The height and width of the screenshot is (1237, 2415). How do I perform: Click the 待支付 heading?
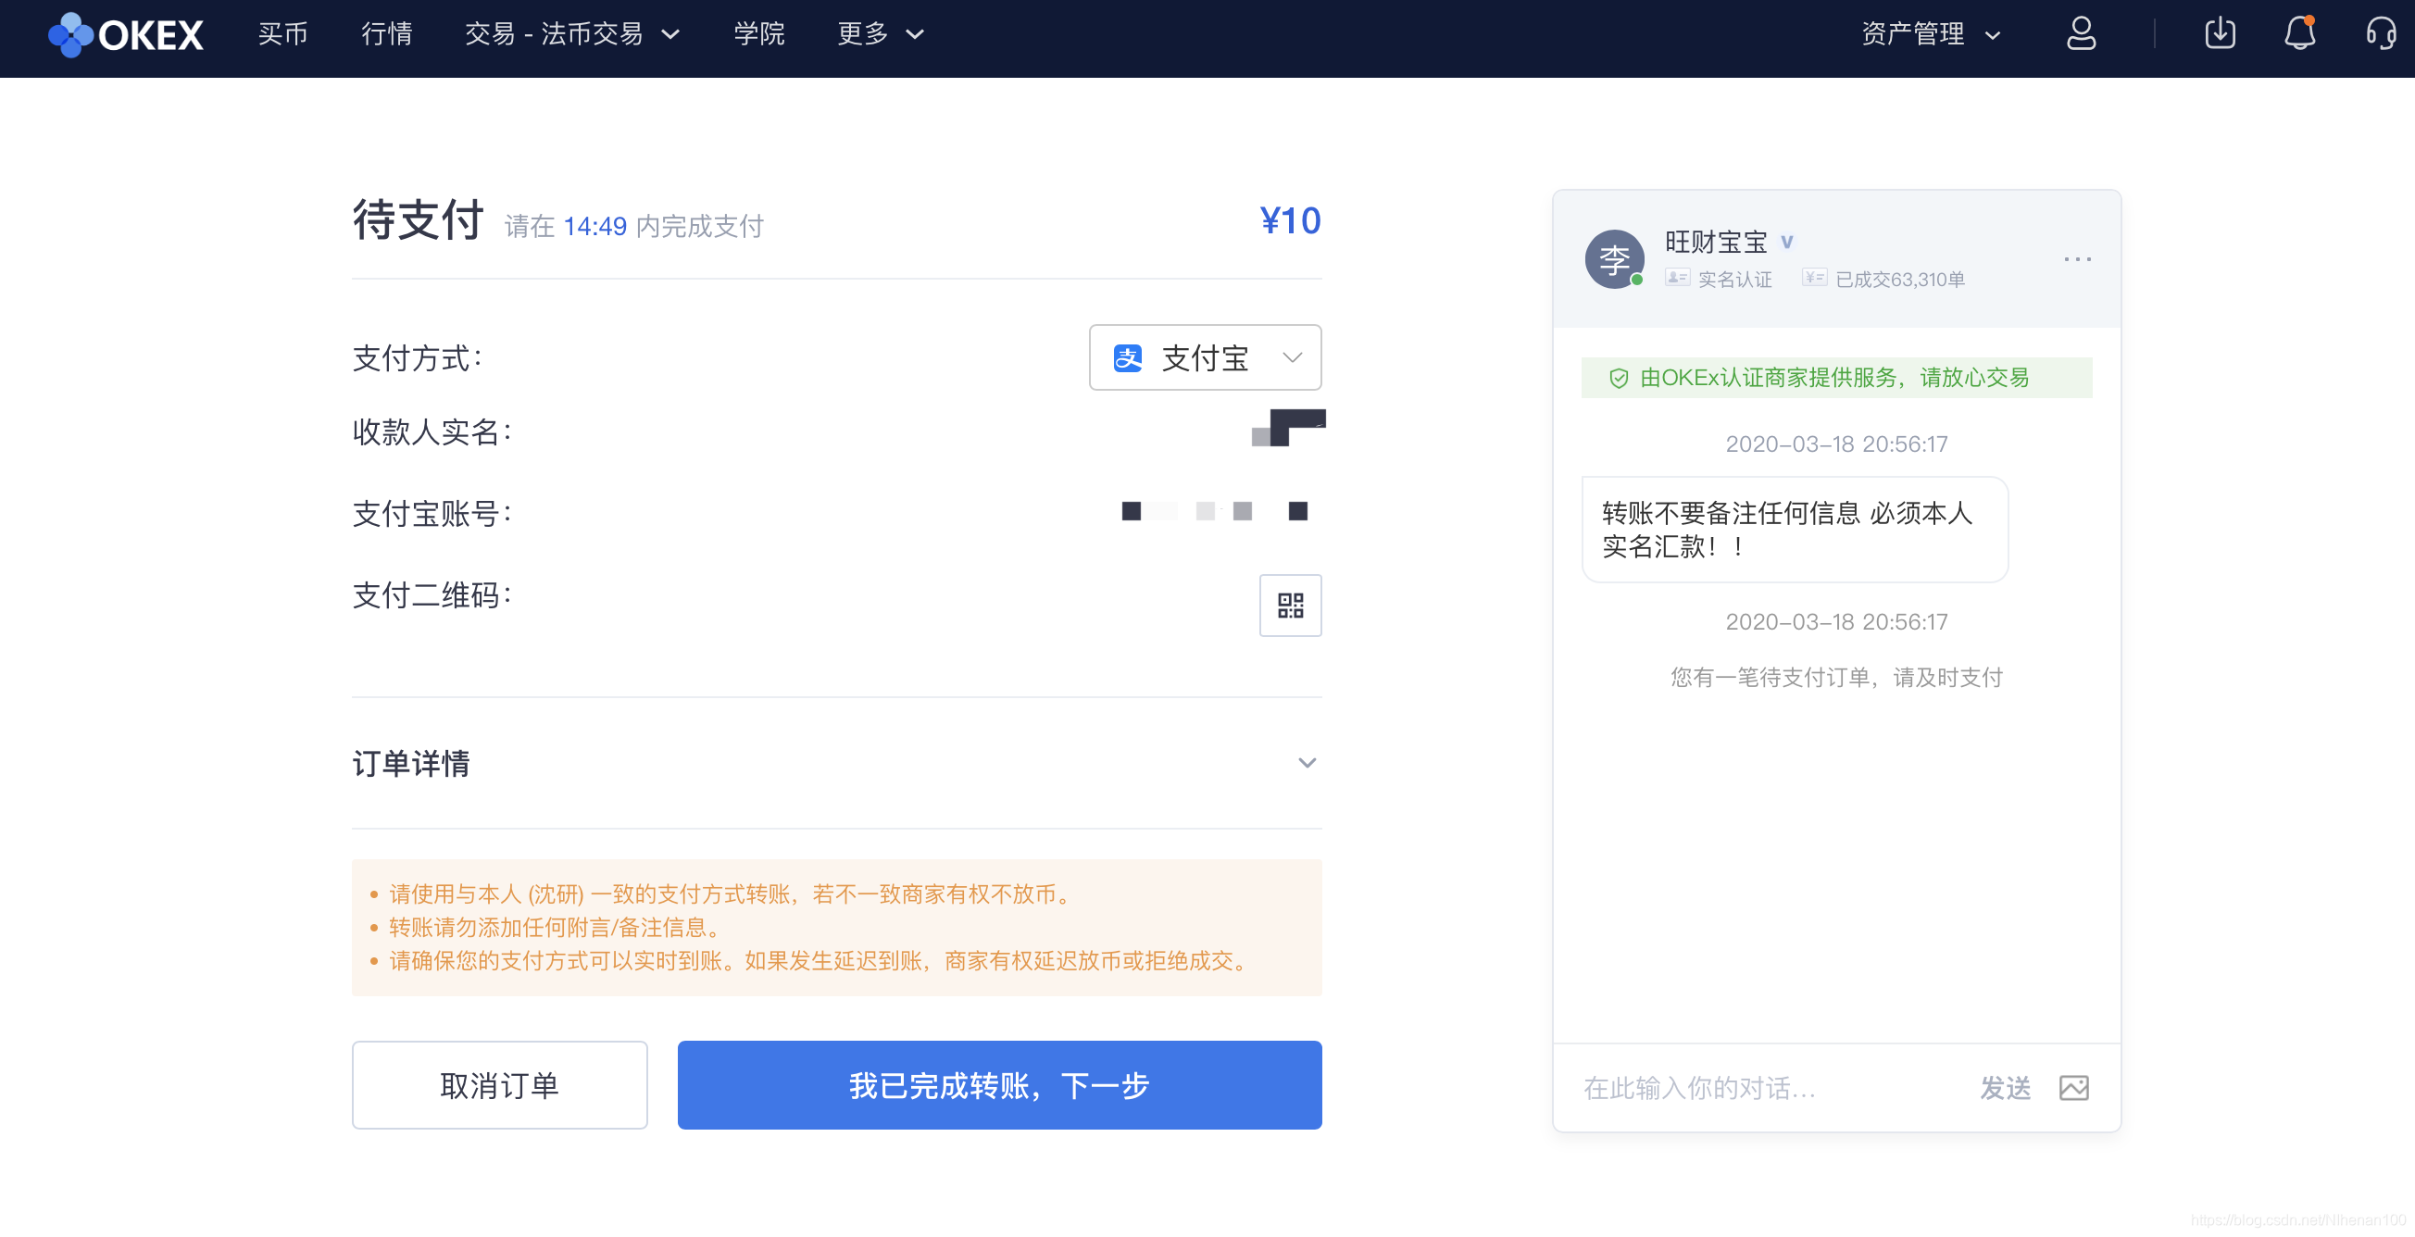coord(418,219)
